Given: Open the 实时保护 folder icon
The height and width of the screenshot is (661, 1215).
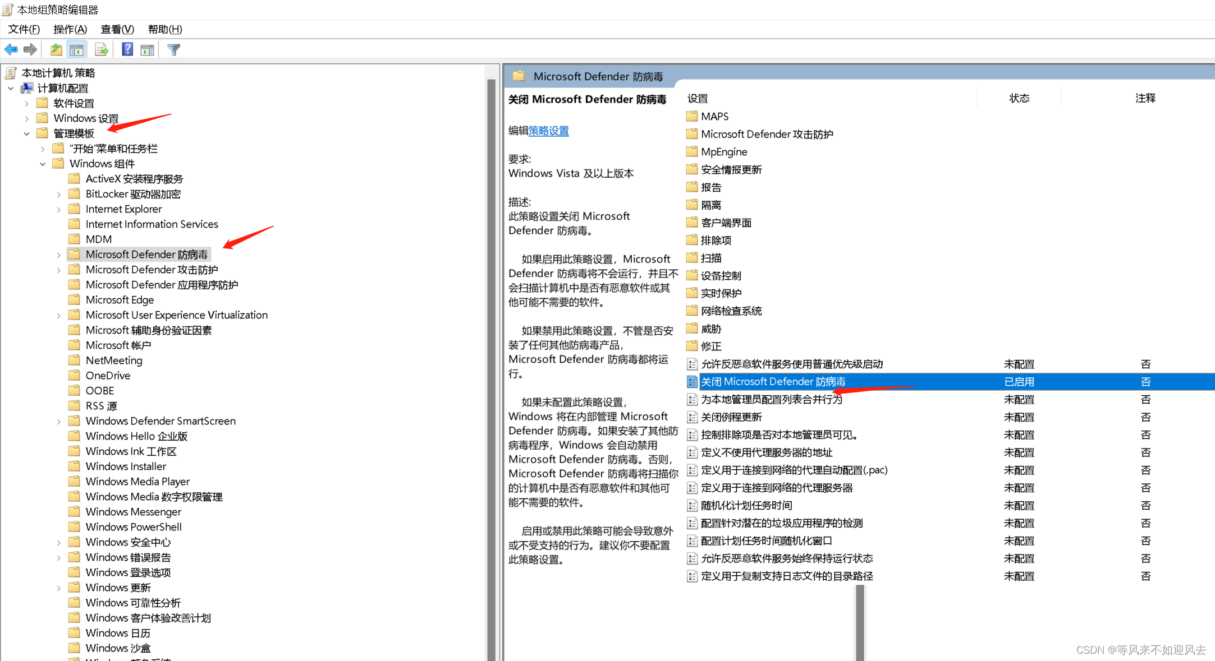Looking at the screenshot, I should [692, 293].
